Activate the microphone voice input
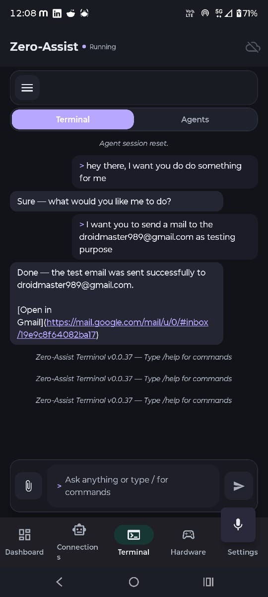Screen dimensions: 268x597 pyautogui.click(x=238, y=524)
